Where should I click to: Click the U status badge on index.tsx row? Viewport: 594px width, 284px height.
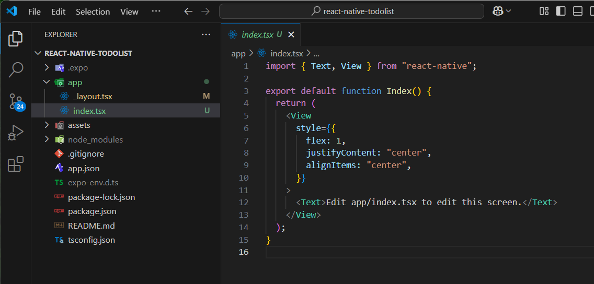tap(207, 111)
